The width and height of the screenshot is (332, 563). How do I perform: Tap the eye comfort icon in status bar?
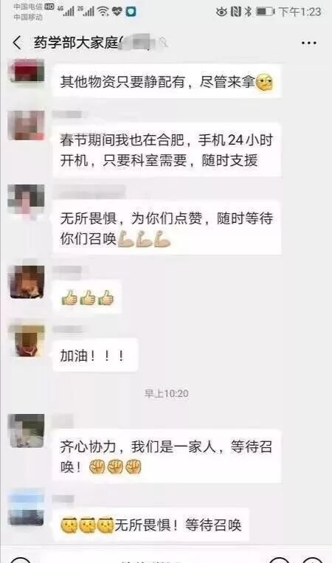pyautogui.click(x=221, y=12)
